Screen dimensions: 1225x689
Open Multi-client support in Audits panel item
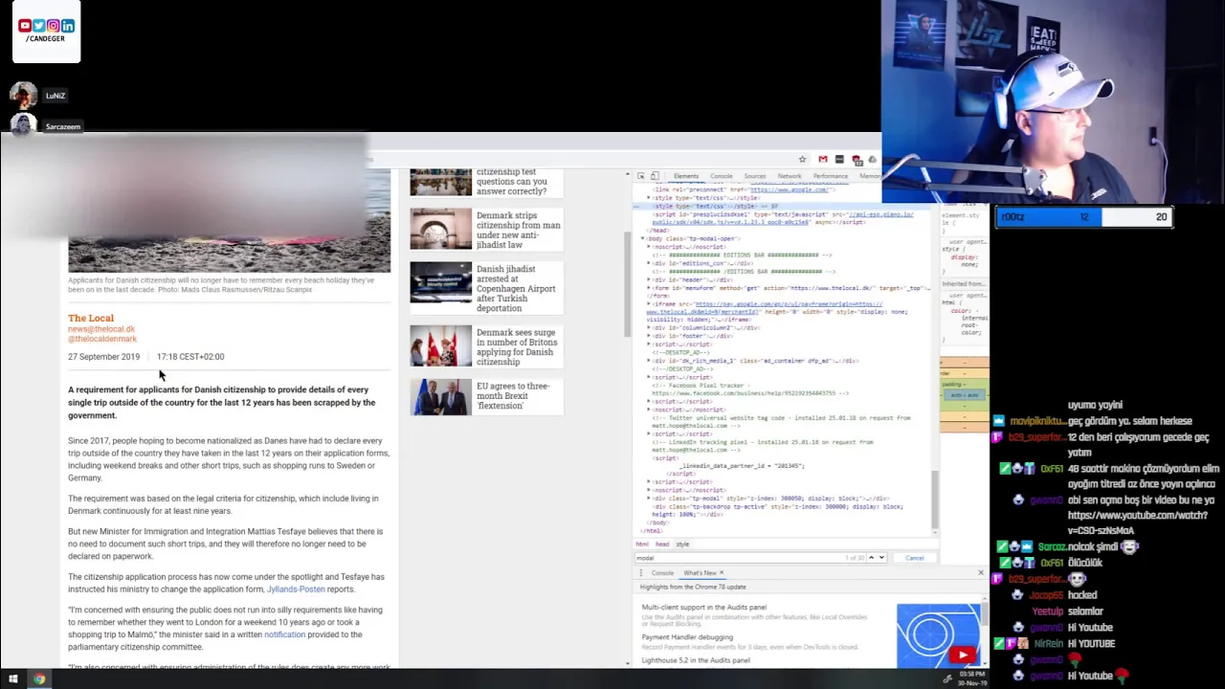pyautogui.click(x=704, y=607)
